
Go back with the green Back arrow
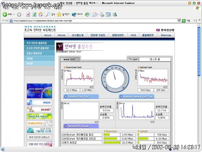click(5, 14)
